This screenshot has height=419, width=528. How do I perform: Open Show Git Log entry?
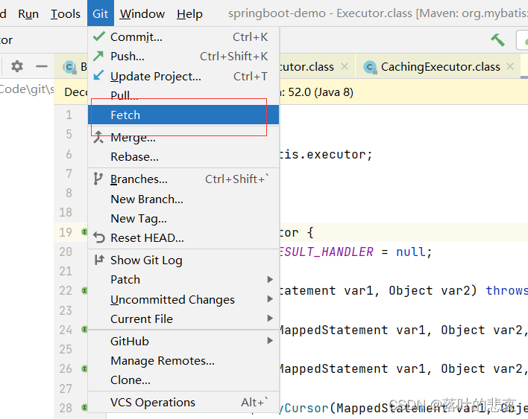(x=183, y=260)
